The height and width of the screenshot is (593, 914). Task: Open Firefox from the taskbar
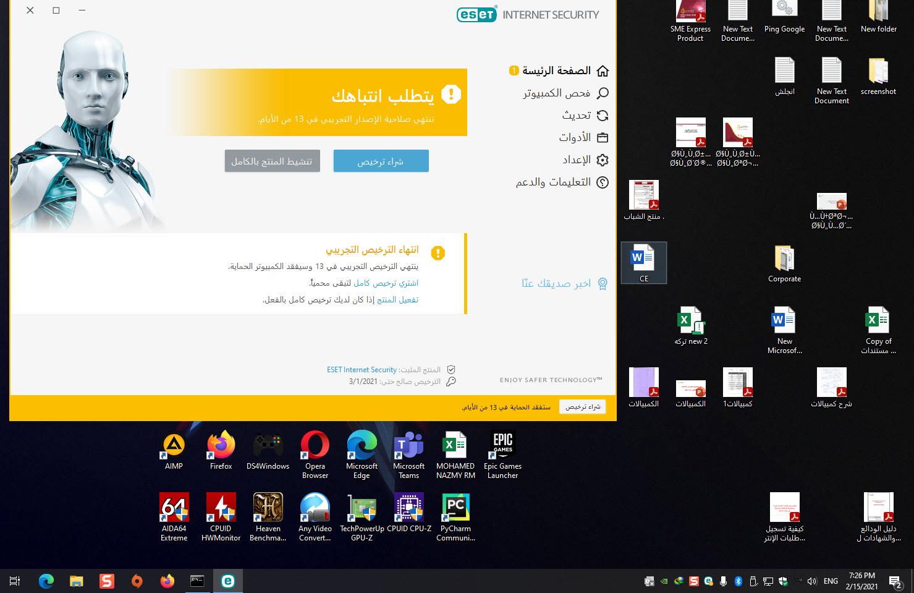pos(167,581)
